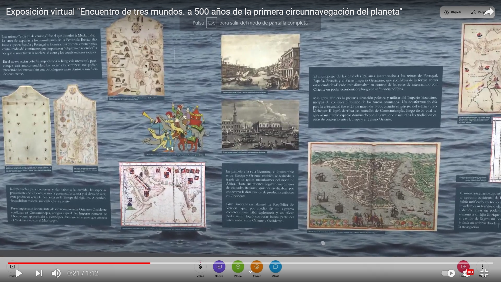
Task: Open the React emoji button
Action: 257,267
